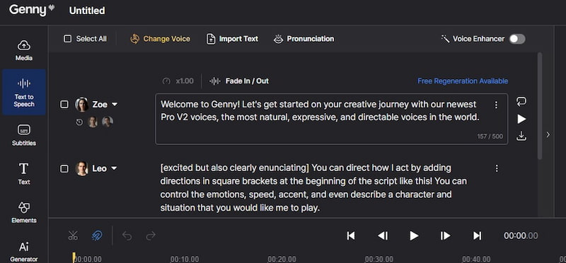The image size is (566, 263).
Task: Open the three-dot menu for Zoe's block
Action: 496,105
